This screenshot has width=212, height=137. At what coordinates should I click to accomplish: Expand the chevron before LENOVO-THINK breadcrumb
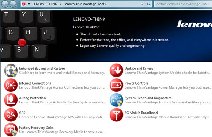coord(29,4)
